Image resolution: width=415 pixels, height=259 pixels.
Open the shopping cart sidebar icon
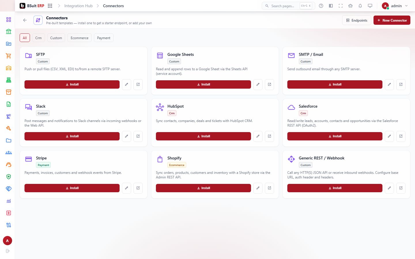click(9, 56)
